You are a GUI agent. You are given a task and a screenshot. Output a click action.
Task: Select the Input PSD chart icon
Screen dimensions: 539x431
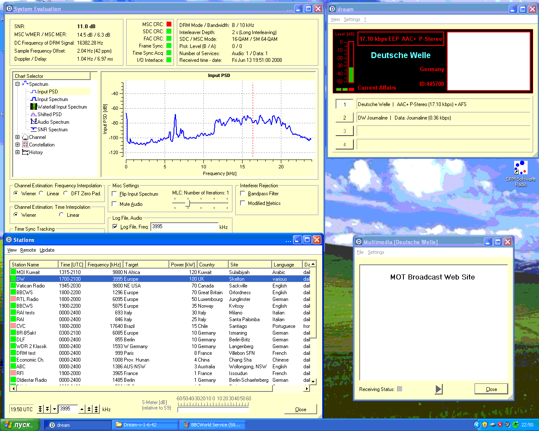34,91
